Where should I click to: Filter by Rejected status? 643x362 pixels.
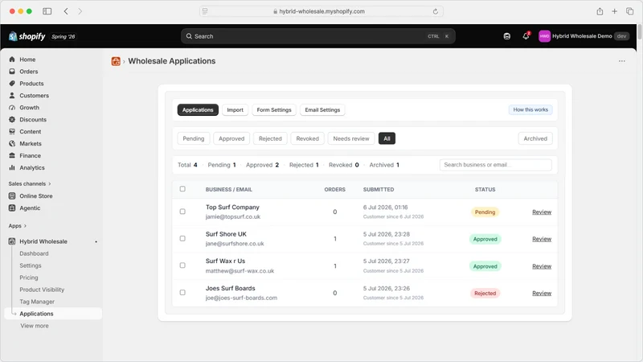pyautogui.click(x=270, y=138)
